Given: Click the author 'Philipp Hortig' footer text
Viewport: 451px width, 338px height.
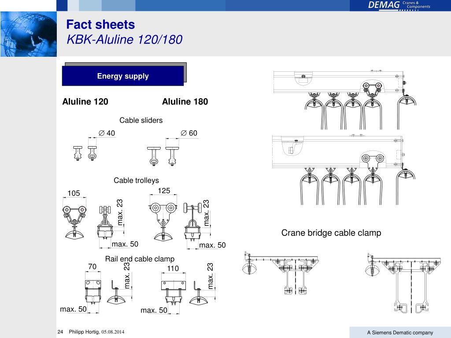Looking at the screenshot, I should [84, 332].
